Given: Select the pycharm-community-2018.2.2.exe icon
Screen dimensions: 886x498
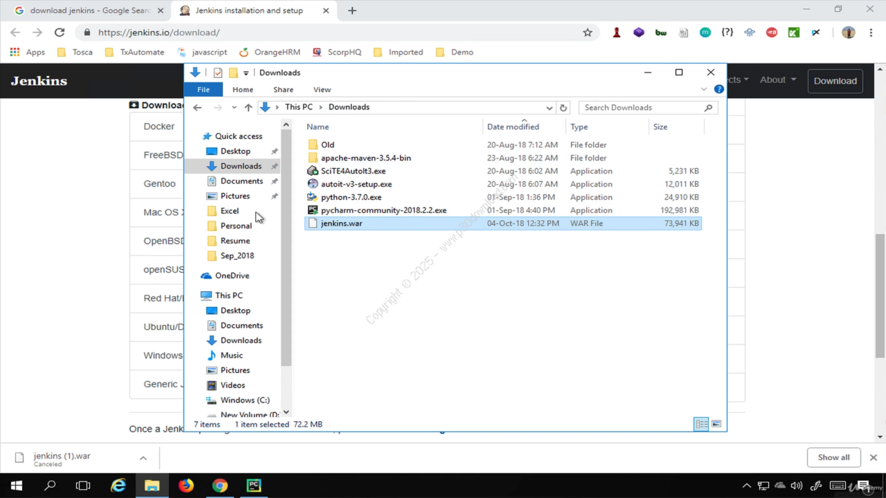Looking at the screenshot, I should click(313, 210).
